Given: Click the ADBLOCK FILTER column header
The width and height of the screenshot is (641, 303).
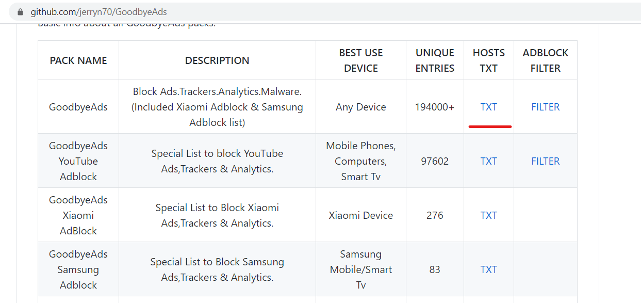Looking at the screenshot, I should [545, 60].
